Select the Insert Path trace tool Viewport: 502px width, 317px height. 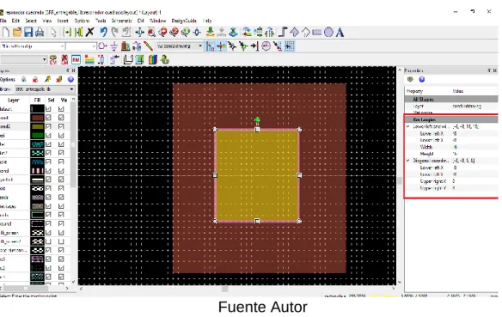[x=283, y=33]
